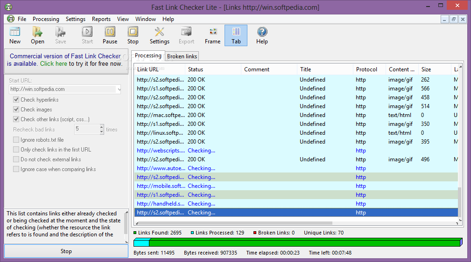Click the vertical scrollbar thumb of links list
This screenshot has height=262, width=471.
tap(460, 202)
